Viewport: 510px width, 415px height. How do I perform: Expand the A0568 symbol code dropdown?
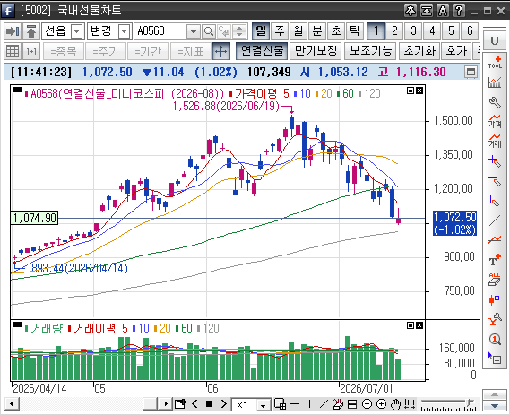pyautogui.click(x=194, y=31)
